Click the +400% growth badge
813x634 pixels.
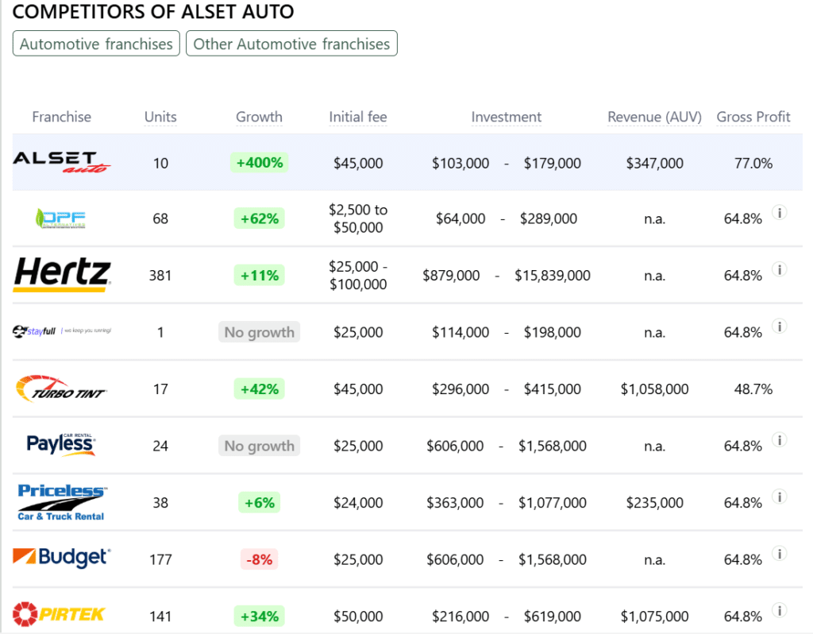pyautogui.click(x=260, y=162)
